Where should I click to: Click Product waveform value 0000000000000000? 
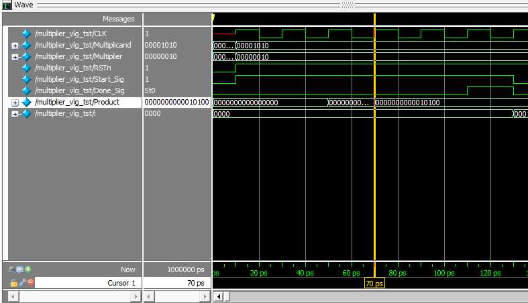coord(246,103)
